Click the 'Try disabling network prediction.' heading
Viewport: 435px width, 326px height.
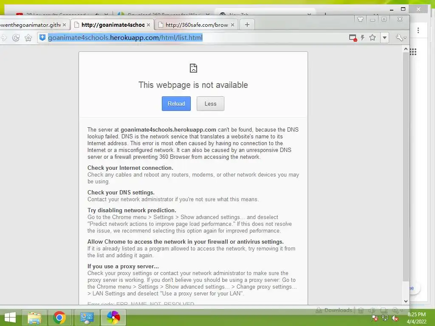[x=132, y=210]
